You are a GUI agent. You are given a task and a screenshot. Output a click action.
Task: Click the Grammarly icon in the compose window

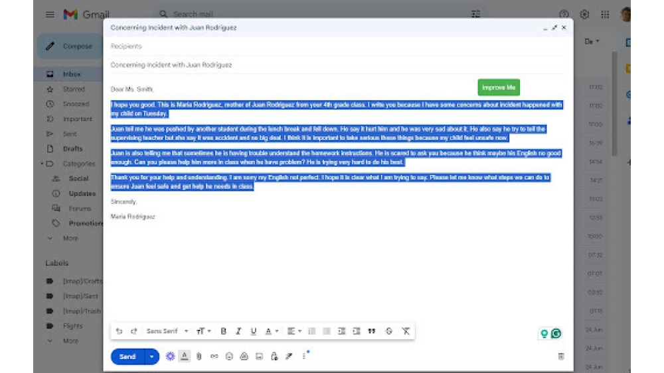tap(556, 333)
